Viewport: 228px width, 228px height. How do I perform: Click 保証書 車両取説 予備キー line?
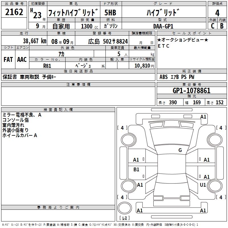point(29,77)
